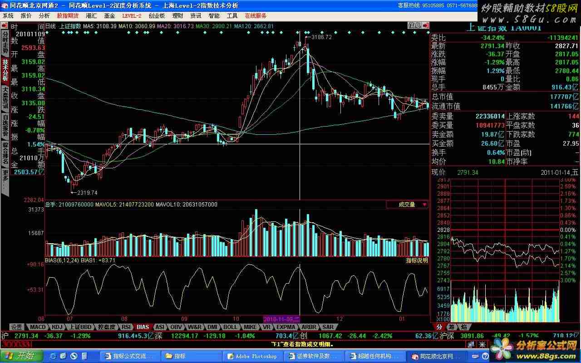Select the VR indicator tab
This screenshot has width=581, height=363.
(x=266, y=327)
